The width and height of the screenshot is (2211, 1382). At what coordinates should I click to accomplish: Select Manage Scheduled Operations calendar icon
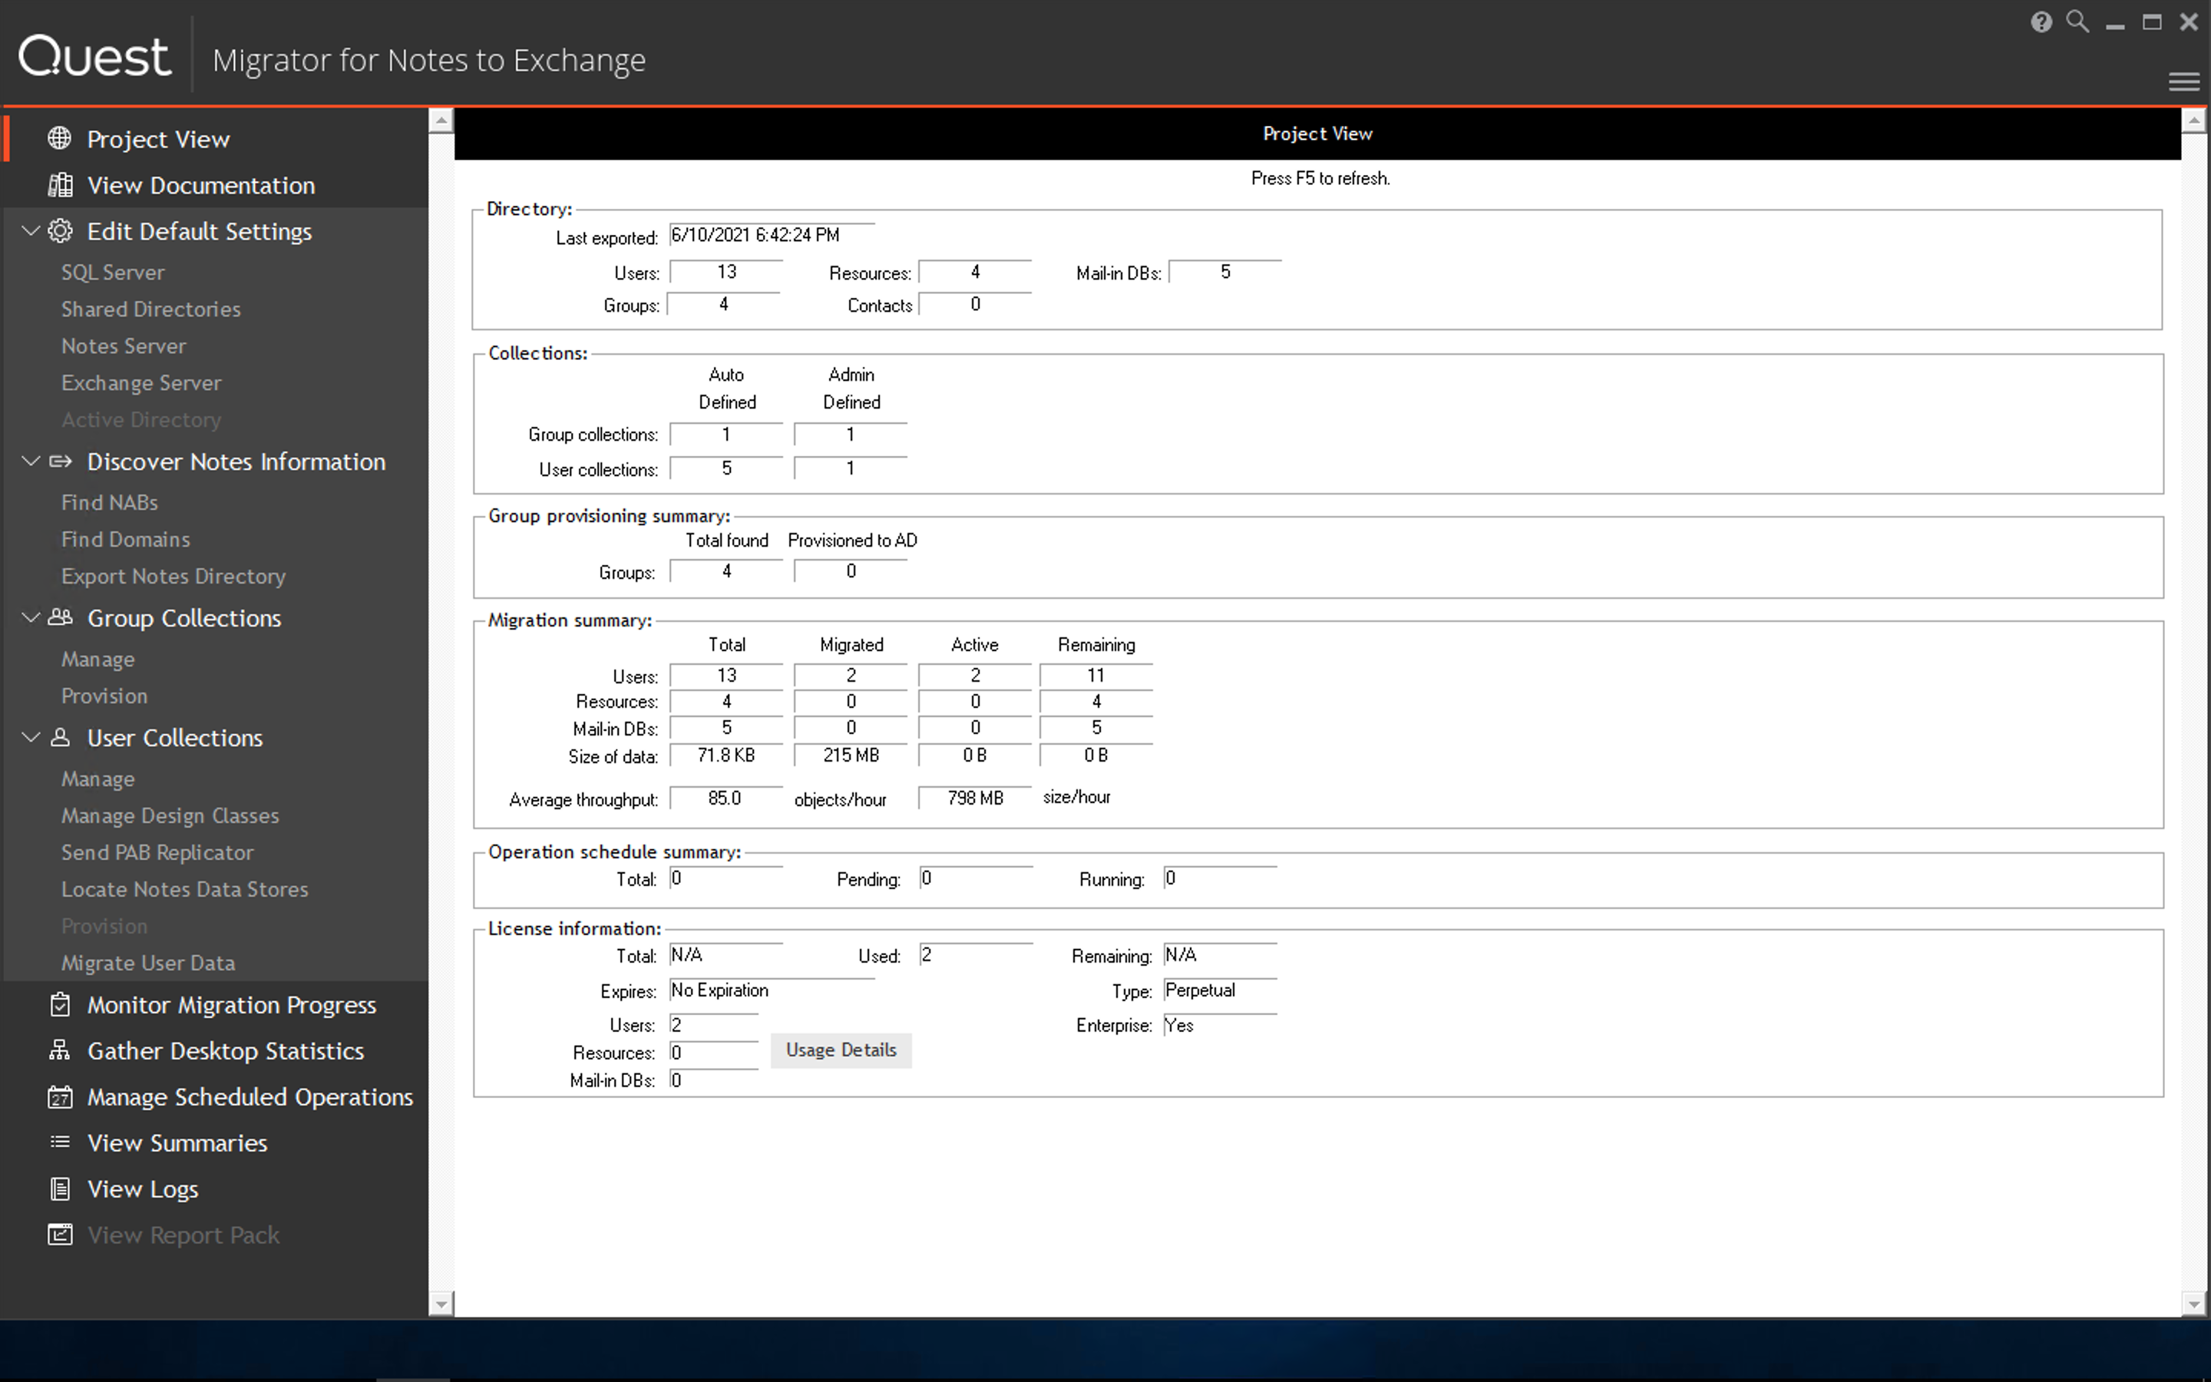58,1097
